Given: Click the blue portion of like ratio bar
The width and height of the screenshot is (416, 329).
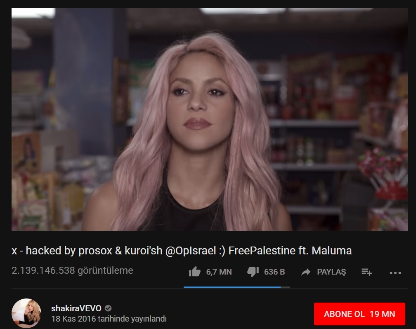Looking at the screenshot, I should coord(232,287).
